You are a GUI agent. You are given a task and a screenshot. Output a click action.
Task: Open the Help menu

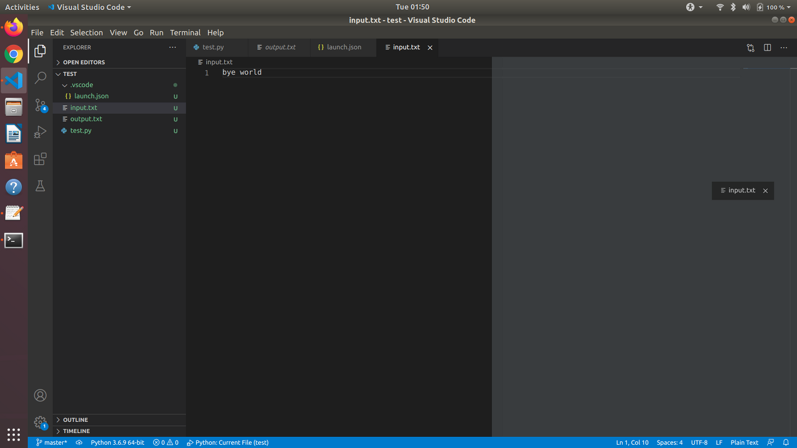[215, 32]
